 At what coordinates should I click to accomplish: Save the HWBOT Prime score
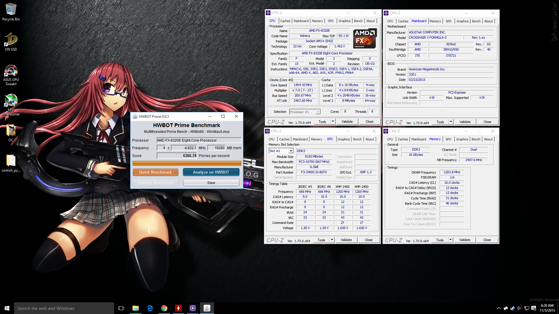click(x=211, y=183)
